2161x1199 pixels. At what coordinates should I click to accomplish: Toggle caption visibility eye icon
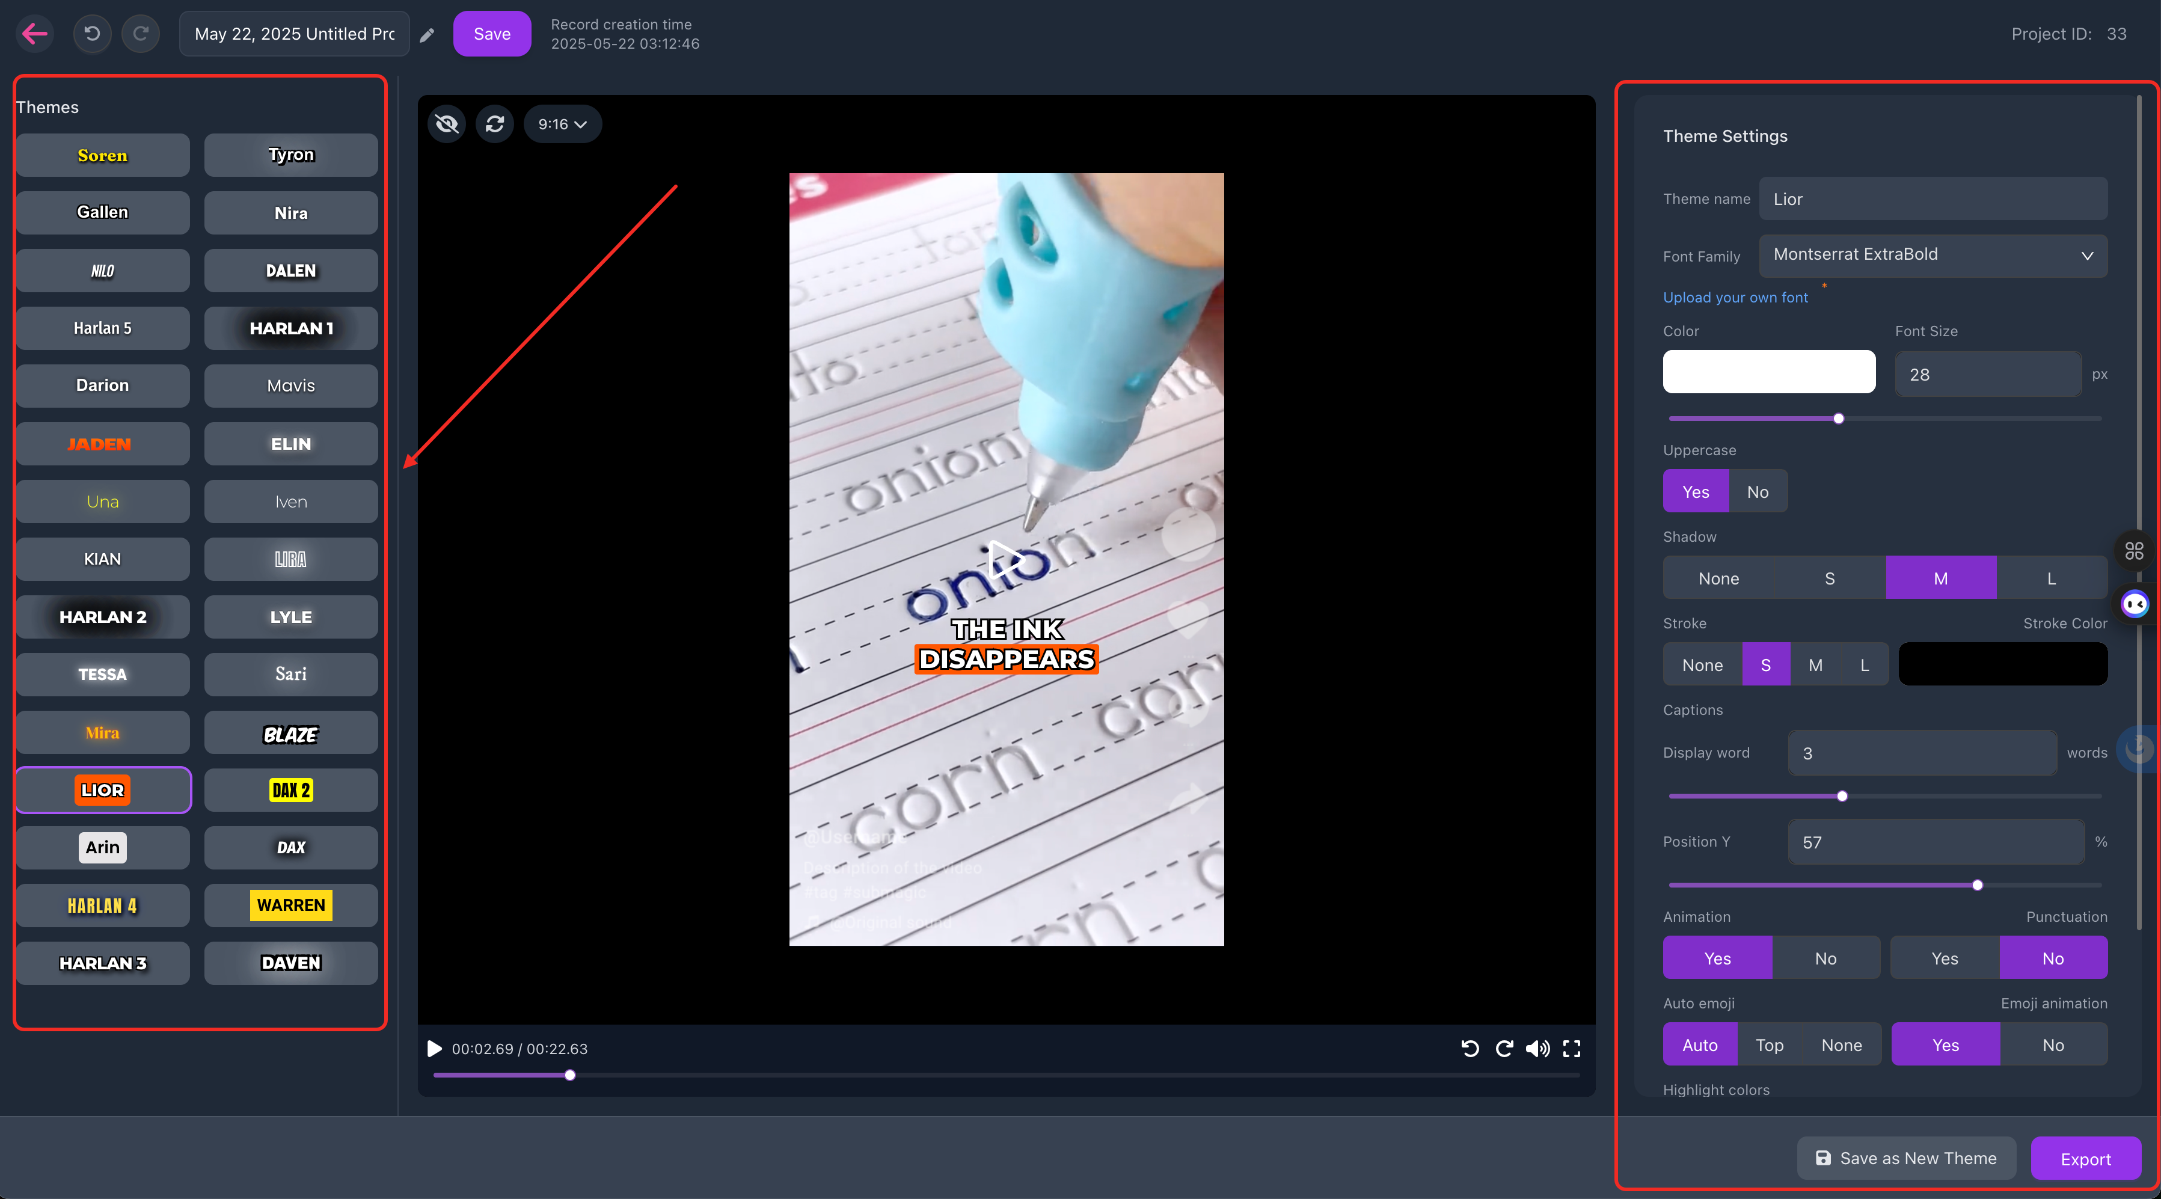pyautogui.click(x=447, y=124)
